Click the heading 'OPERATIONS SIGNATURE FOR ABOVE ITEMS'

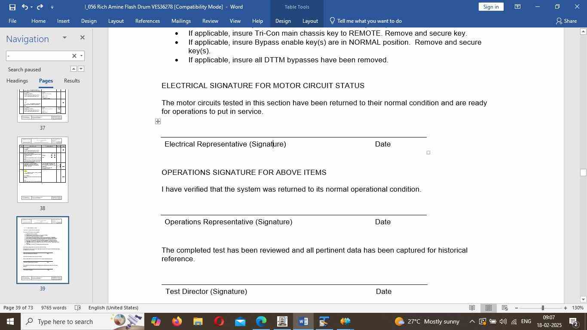click(x=244, y=172)
